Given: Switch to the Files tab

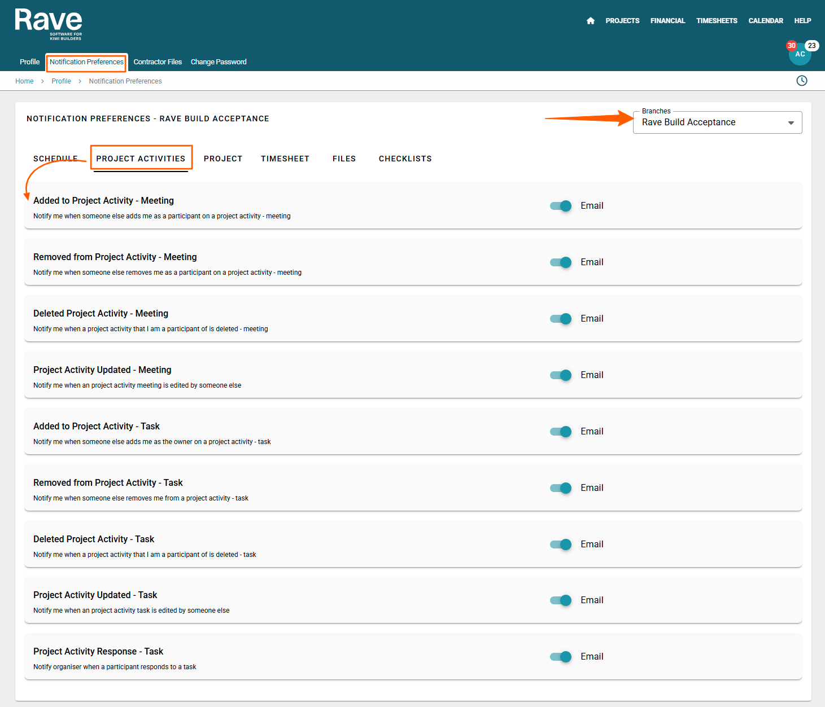Looking at the screenshot, I should click(344, 159).
